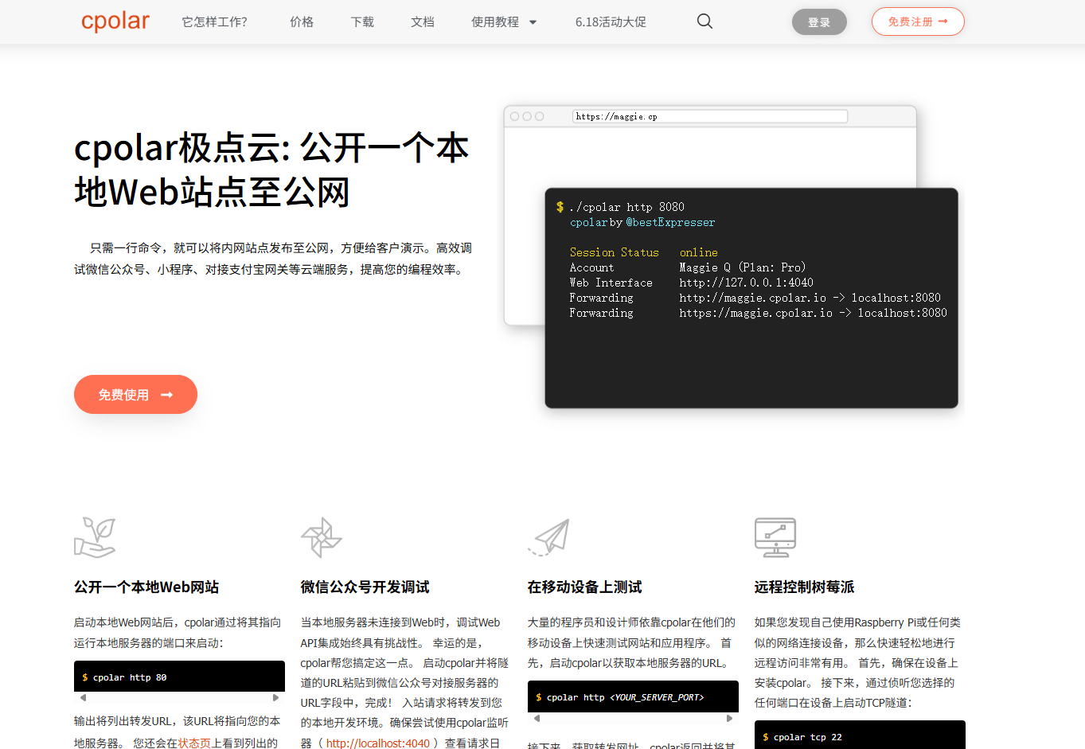1085x749 pixels.
Task: Click the plant-in-hand icon above 公开一个本地Web网站
Action: 95,537
